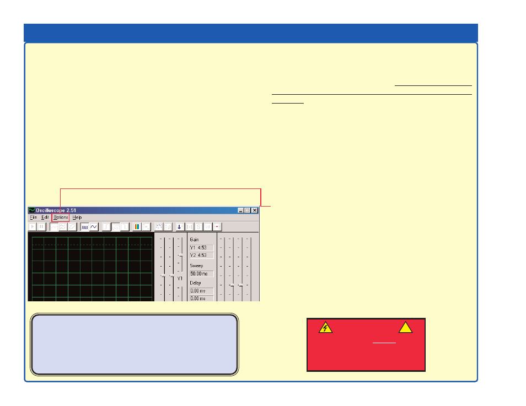
Task: Open the color spectrum toolbar icon
Action: (x=137, y=226)
